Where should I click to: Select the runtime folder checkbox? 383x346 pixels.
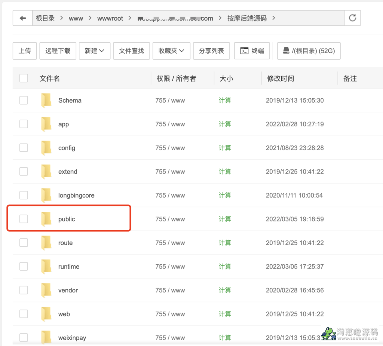pos(24,267)
